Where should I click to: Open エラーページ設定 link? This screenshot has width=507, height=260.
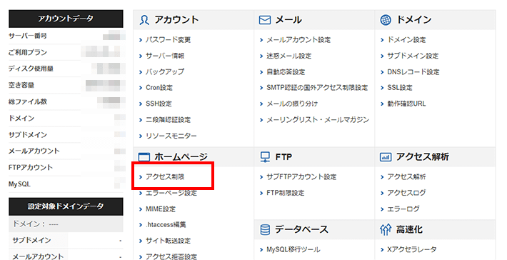pyautogui.click(x=171, y=193)
